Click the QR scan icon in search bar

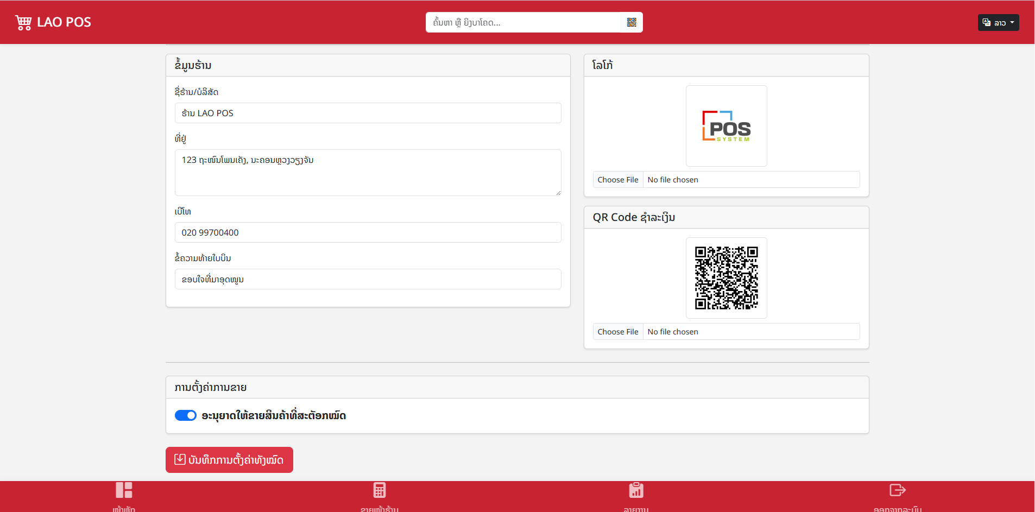[x=631, y=22]
